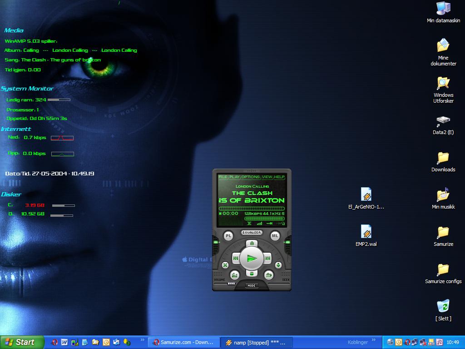
Task: Click the EQUALIZER button in Winamp
Action: (252, 232)
